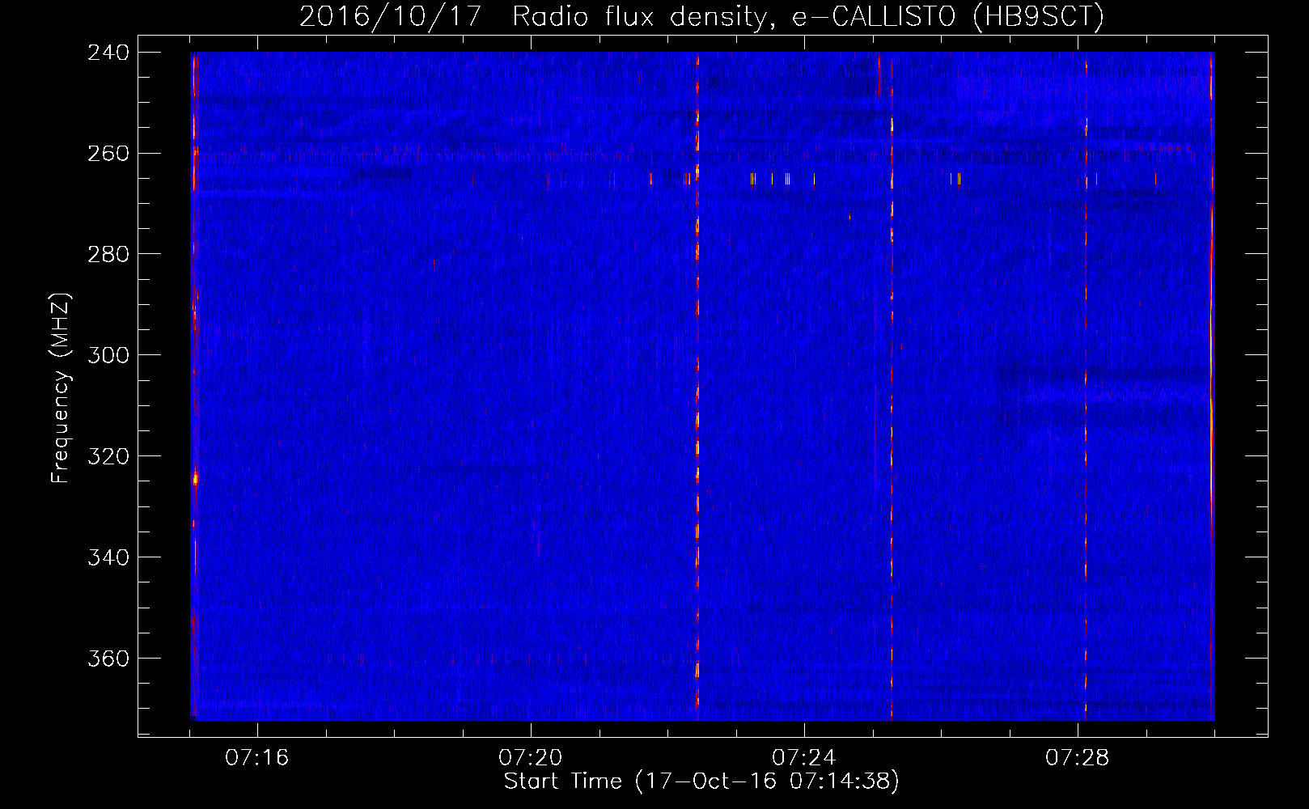
Task: Click the 07:16 time tick label
Action: tap(257, 758)
